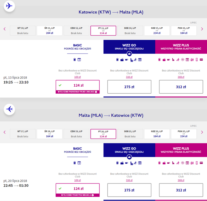Click outbound WIZZ PLUS two passengers icon

192,60
